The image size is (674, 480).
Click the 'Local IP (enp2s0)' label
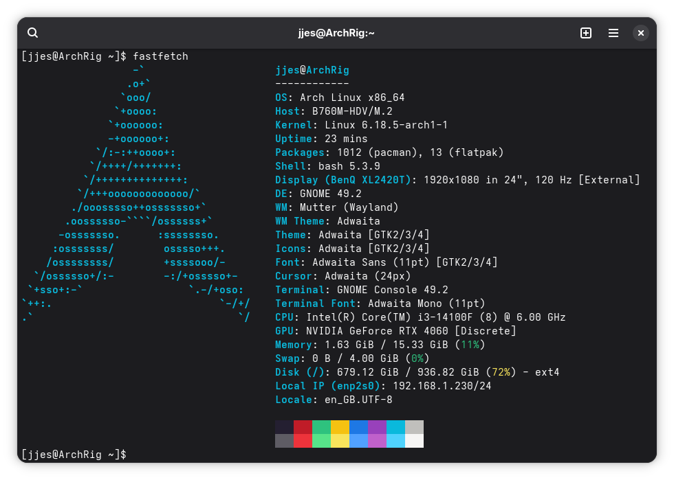(327, 386)
